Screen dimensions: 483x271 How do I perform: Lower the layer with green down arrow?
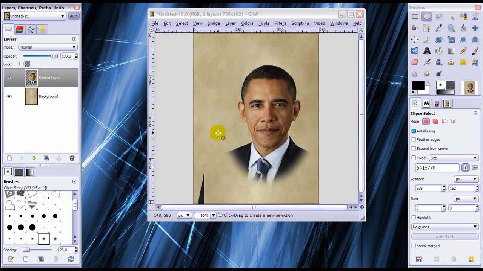34,158
